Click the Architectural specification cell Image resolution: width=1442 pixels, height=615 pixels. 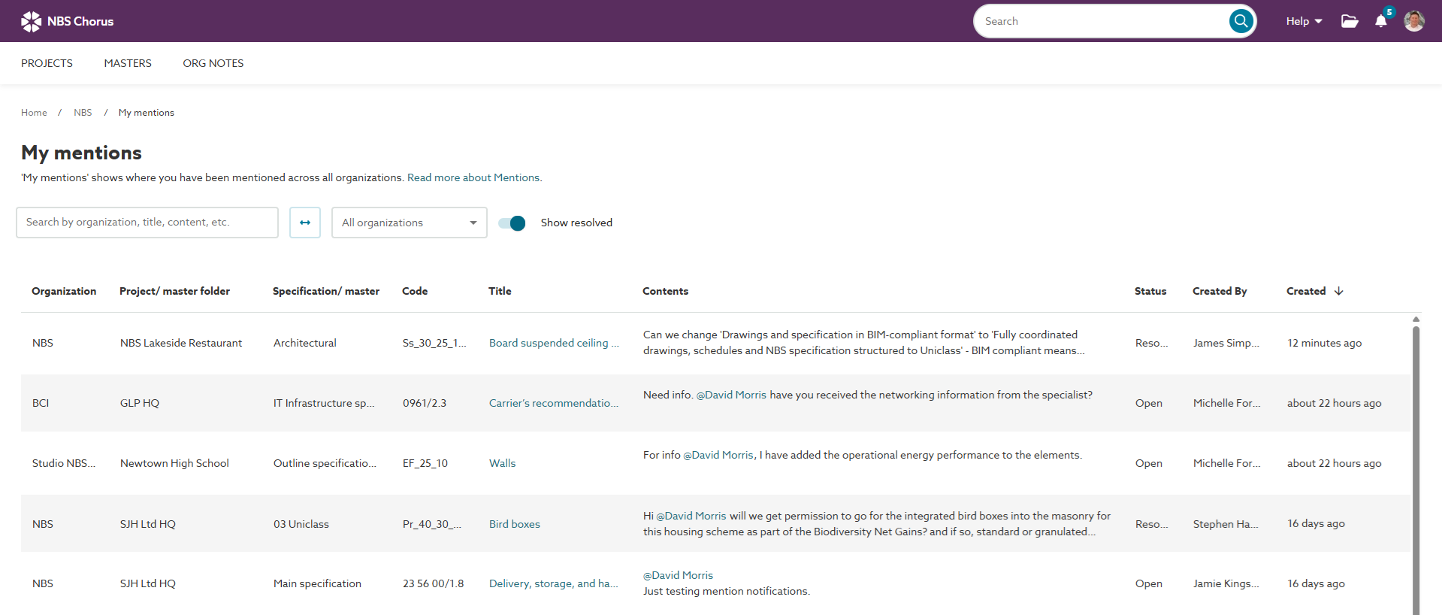click(305, 343)
